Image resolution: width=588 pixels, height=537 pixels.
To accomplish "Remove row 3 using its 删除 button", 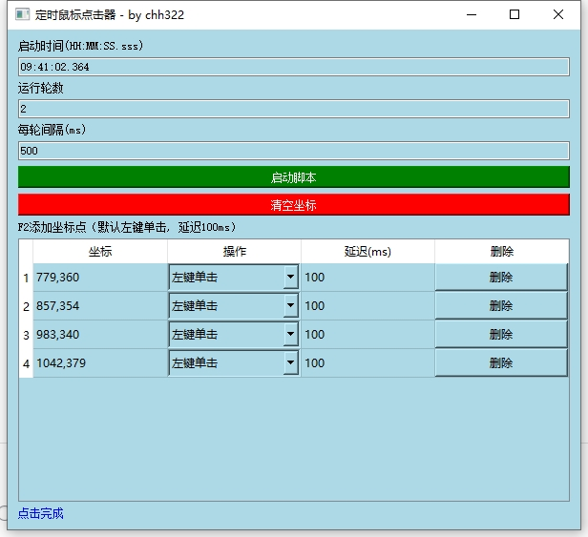I will [501, 335].
